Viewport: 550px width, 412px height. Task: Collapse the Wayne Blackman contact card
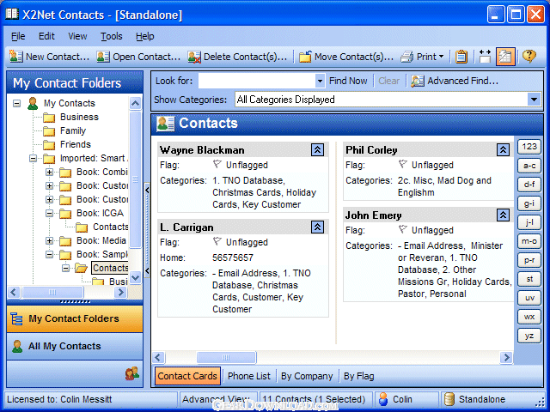tap(317, 149)
